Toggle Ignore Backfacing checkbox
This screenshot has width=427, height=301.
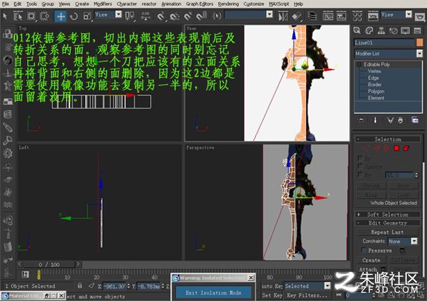(360, 166)
